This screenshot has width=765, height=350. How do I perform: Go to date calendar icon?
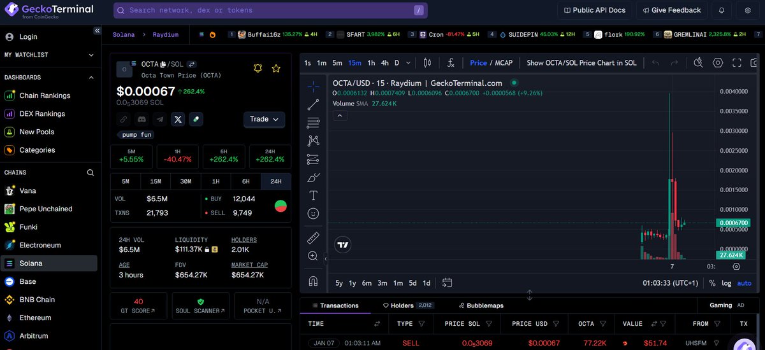pyautogui.click(x=447, y=283)
